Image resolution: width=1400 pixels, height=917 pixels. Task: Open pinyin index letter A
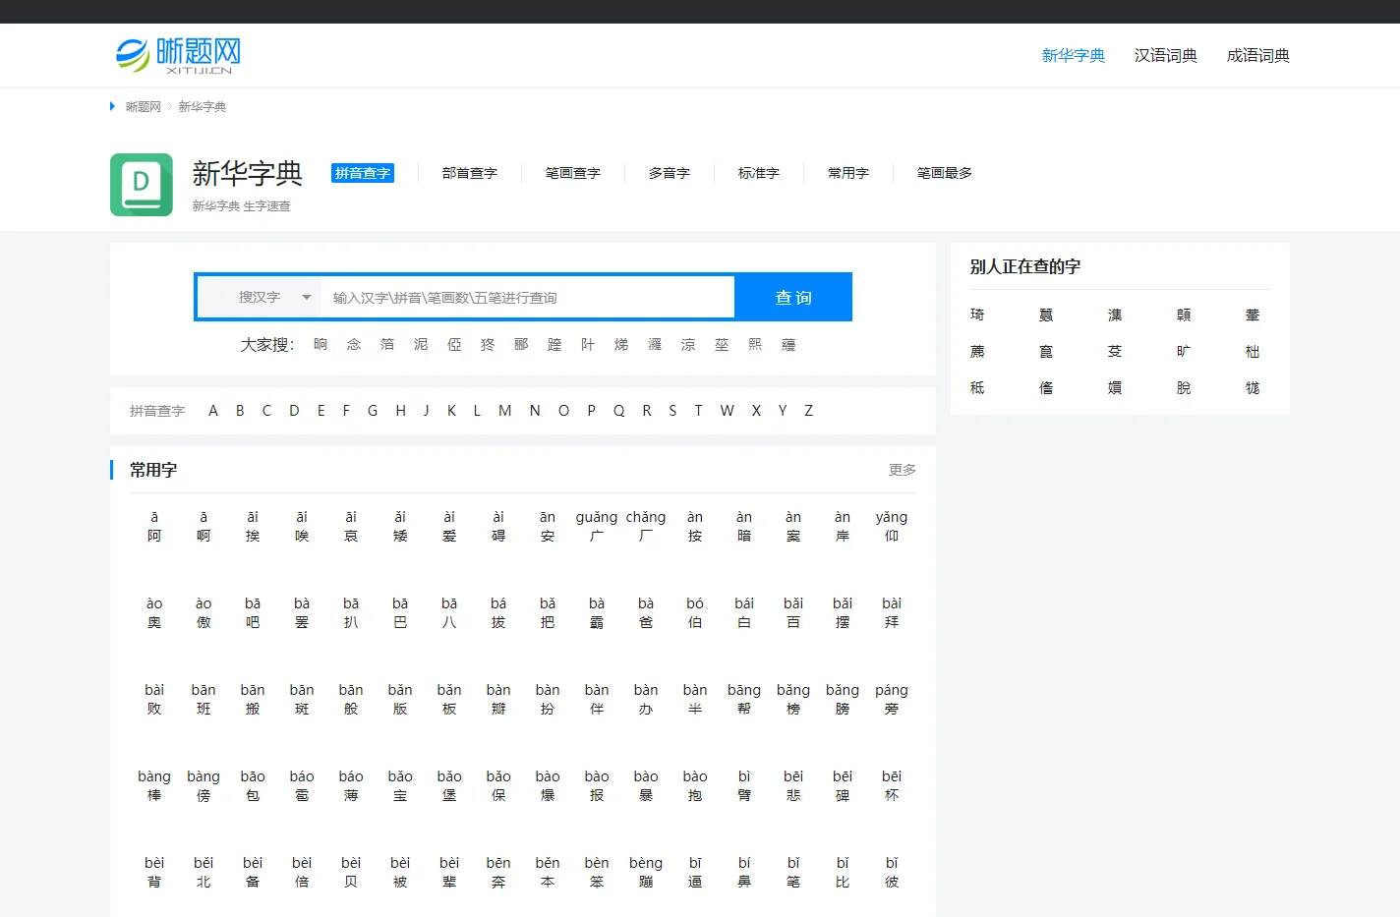[213, 411]
